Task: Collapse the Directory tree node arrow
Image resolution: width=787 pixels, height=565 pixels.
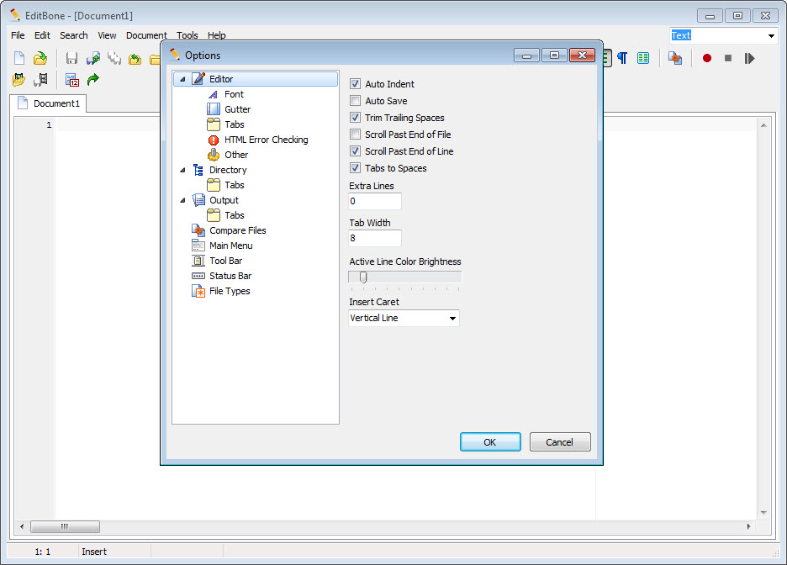Action: pyautogui.click(x=182, y=170)
